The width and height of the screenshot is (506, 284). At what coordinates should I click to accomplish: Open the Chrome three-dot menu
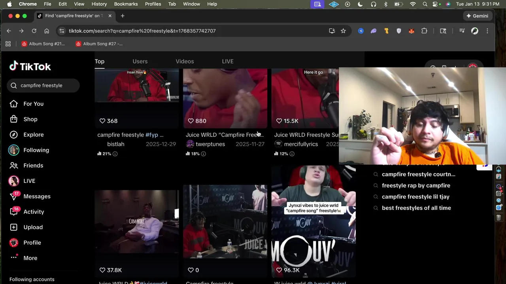(x=487, y=31)
